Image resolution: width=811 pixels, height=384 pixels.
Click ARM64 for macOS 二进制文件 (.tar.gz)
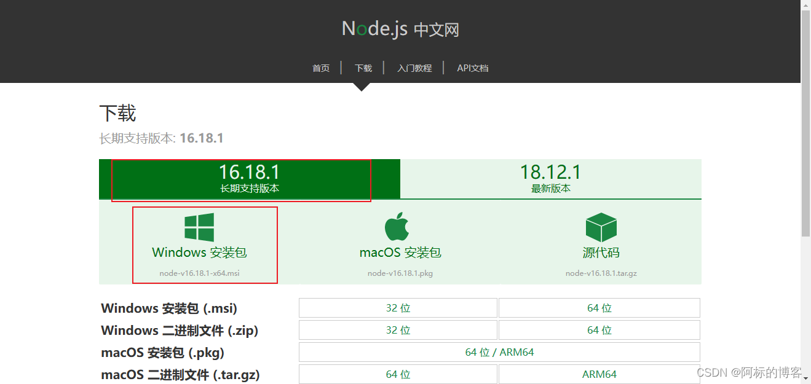click(599, 374)
